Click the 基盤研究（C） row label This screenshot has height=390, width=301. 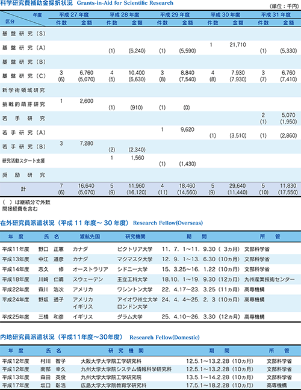pos(24,76)
